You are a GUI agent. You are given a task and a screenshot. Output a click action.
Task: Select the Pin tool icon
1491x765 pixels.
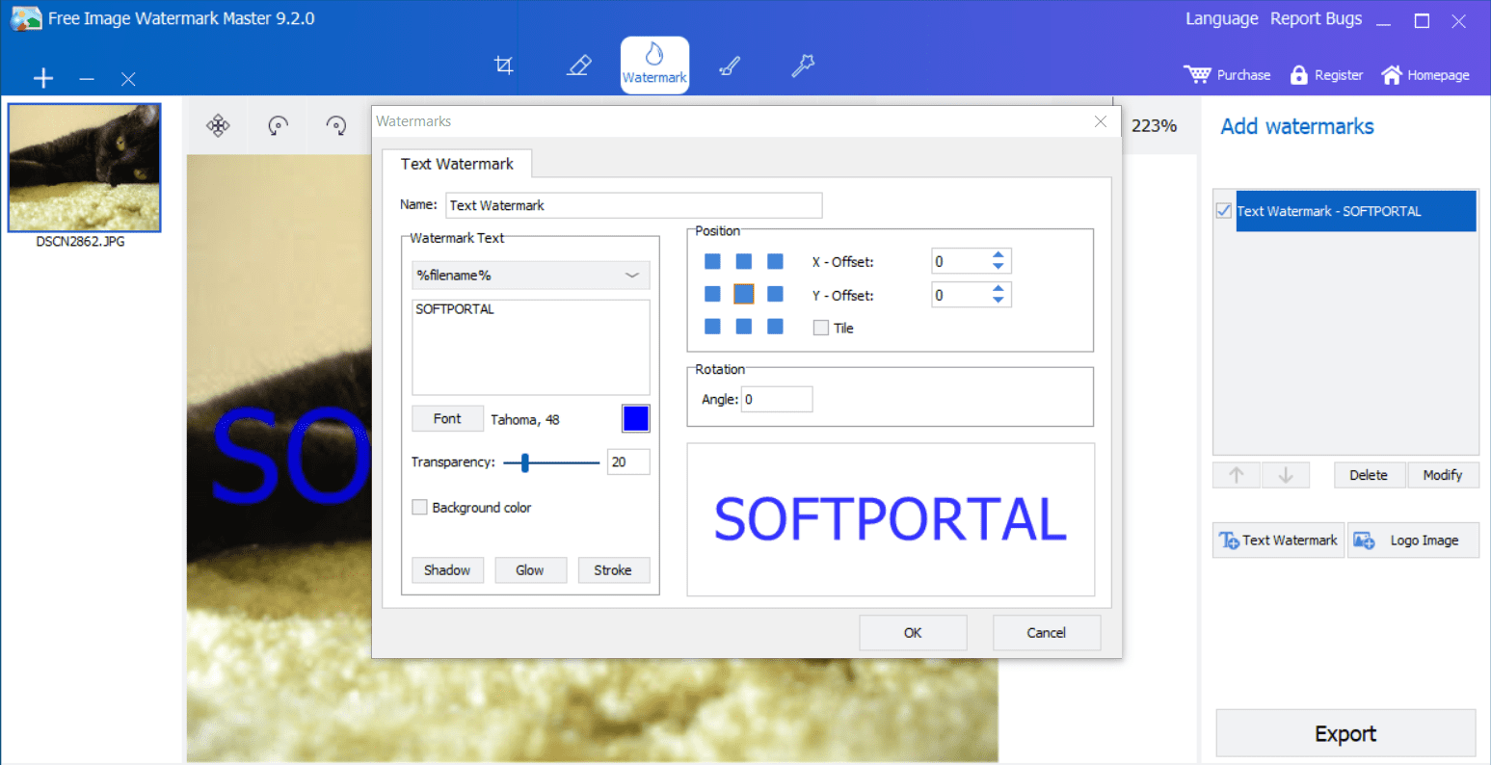pyautogui.click(x=803, y=66)
